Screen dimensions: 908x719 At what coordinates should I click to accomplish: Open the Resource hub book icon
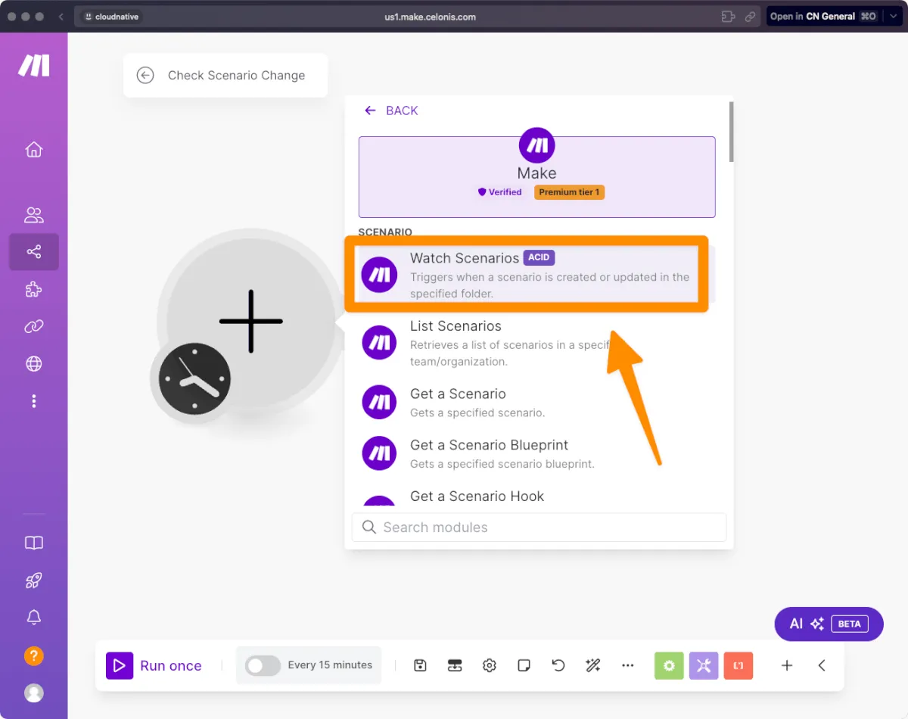[x=34, y=543]
